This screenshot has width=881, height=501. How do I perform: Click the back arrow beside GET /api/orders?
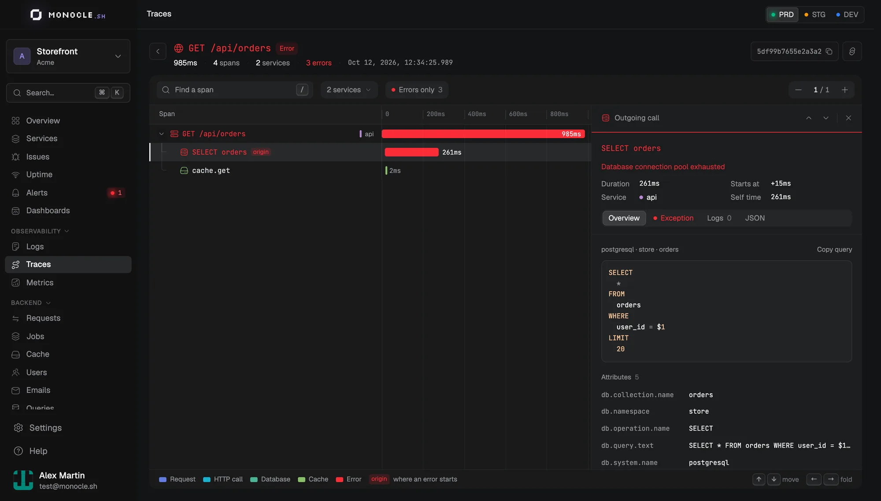pos(158,51)
